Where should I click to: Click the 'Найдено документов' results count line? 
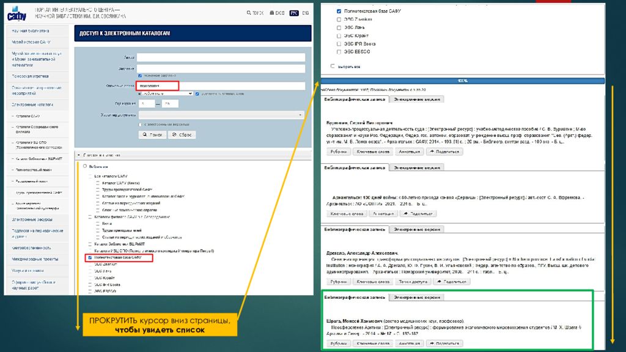click(374, 90)
